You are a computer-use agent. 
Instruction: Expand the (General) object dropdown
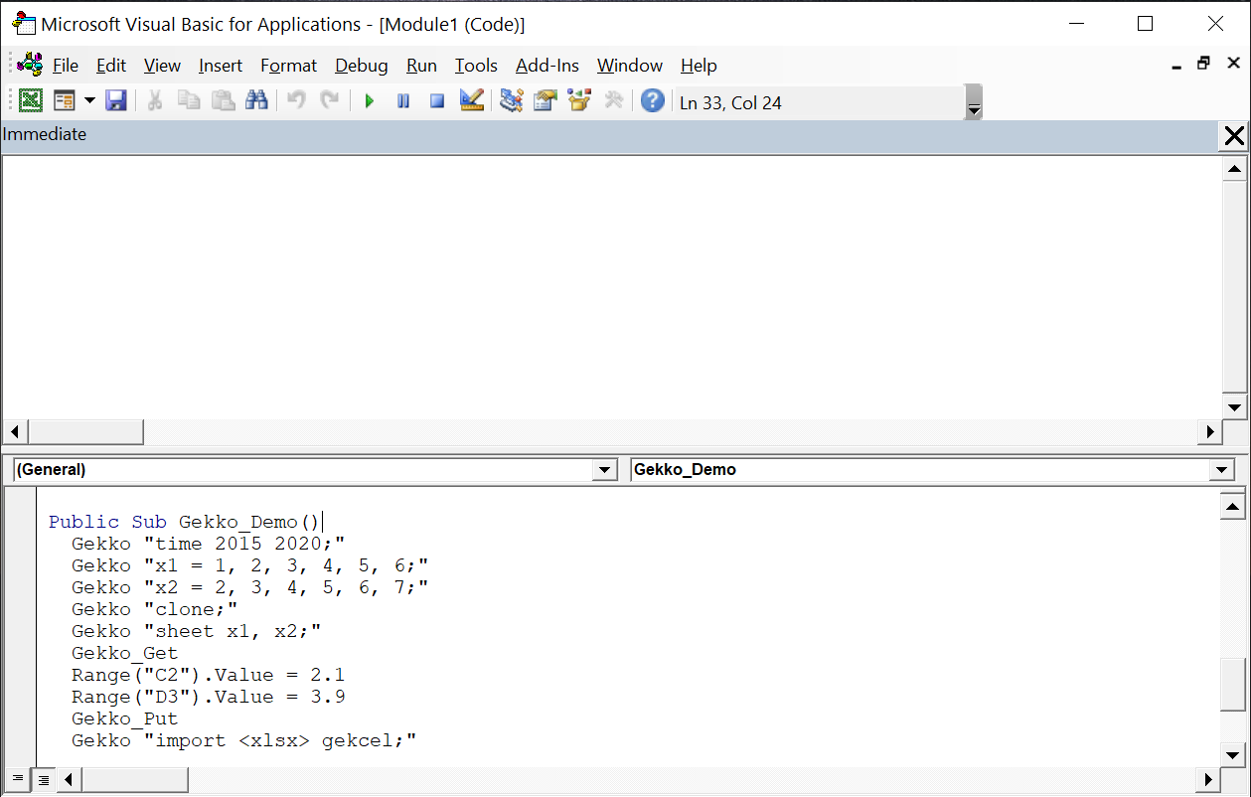604,470
